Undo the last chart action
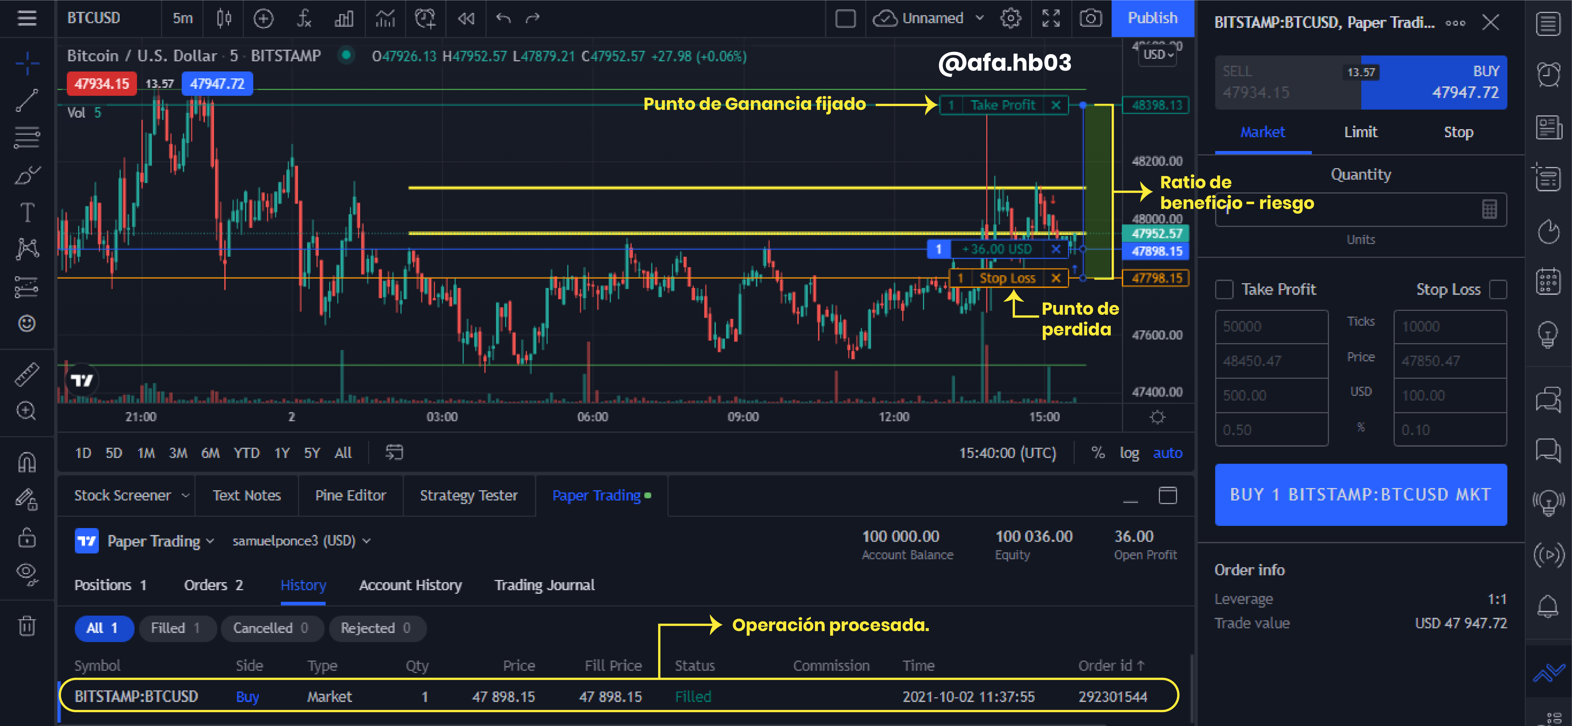The width and height of the screenshot is (1572, 726). (503, 18)
